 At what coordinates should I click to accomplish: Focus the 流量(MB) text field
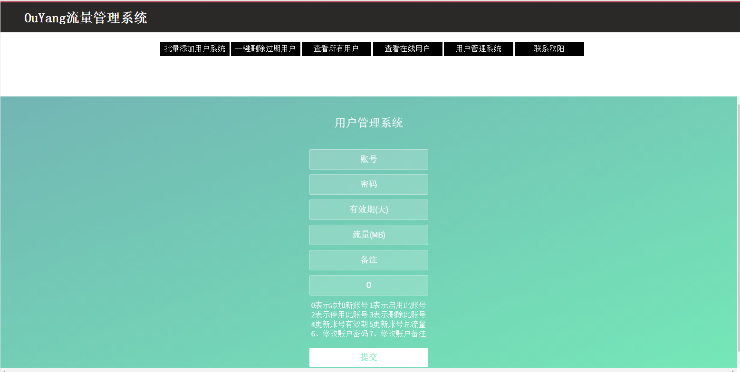click(368, 235)
